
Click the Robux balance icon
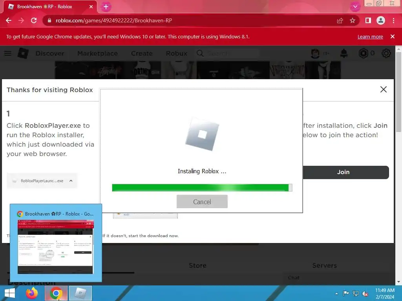tap(363, 53)
